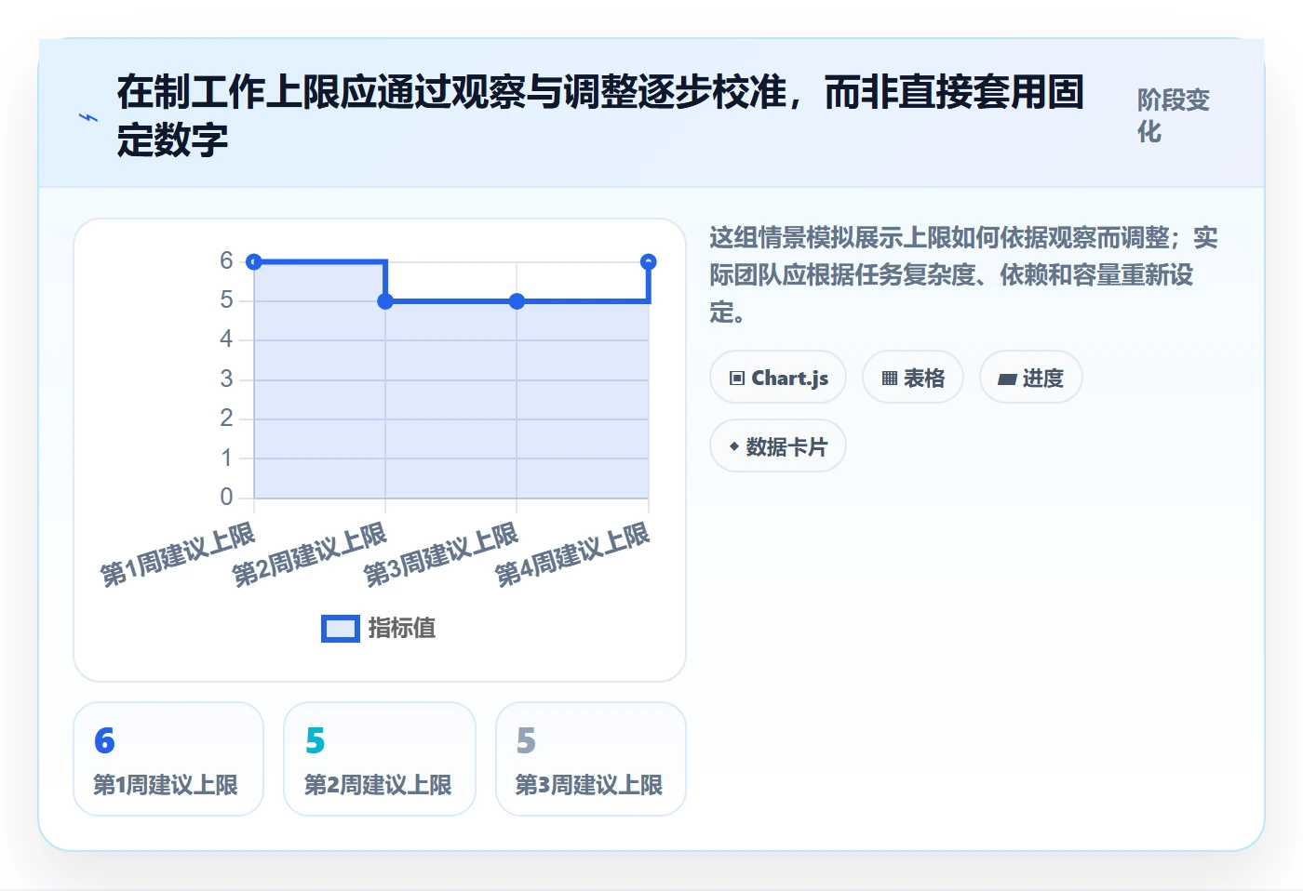Click the 第4周建议上限 data point on chart

coord(649,262)
